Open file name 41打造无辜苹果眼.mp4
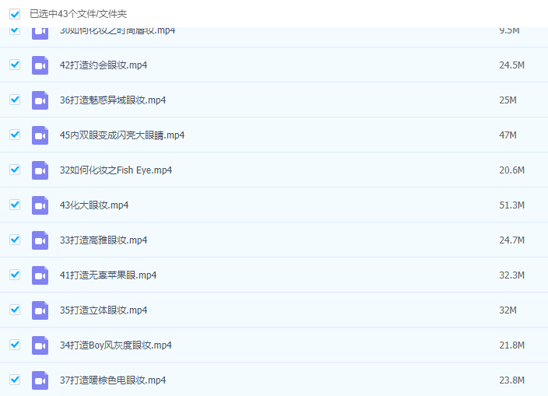This screenshot has height=396, width=548. pos(108,275)
